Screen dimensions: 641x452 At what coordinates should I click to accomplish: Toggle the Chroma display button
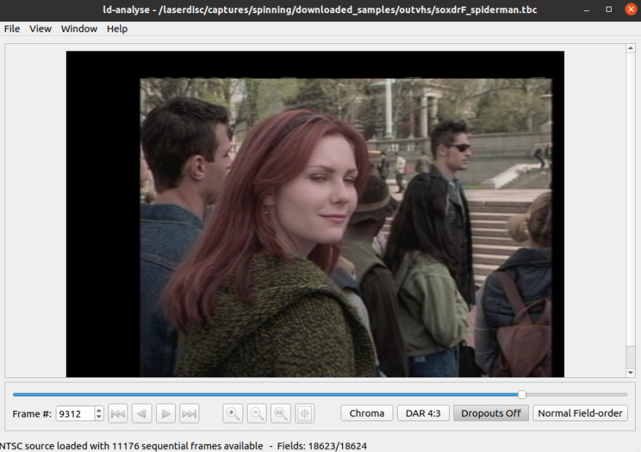coord(367,413)
